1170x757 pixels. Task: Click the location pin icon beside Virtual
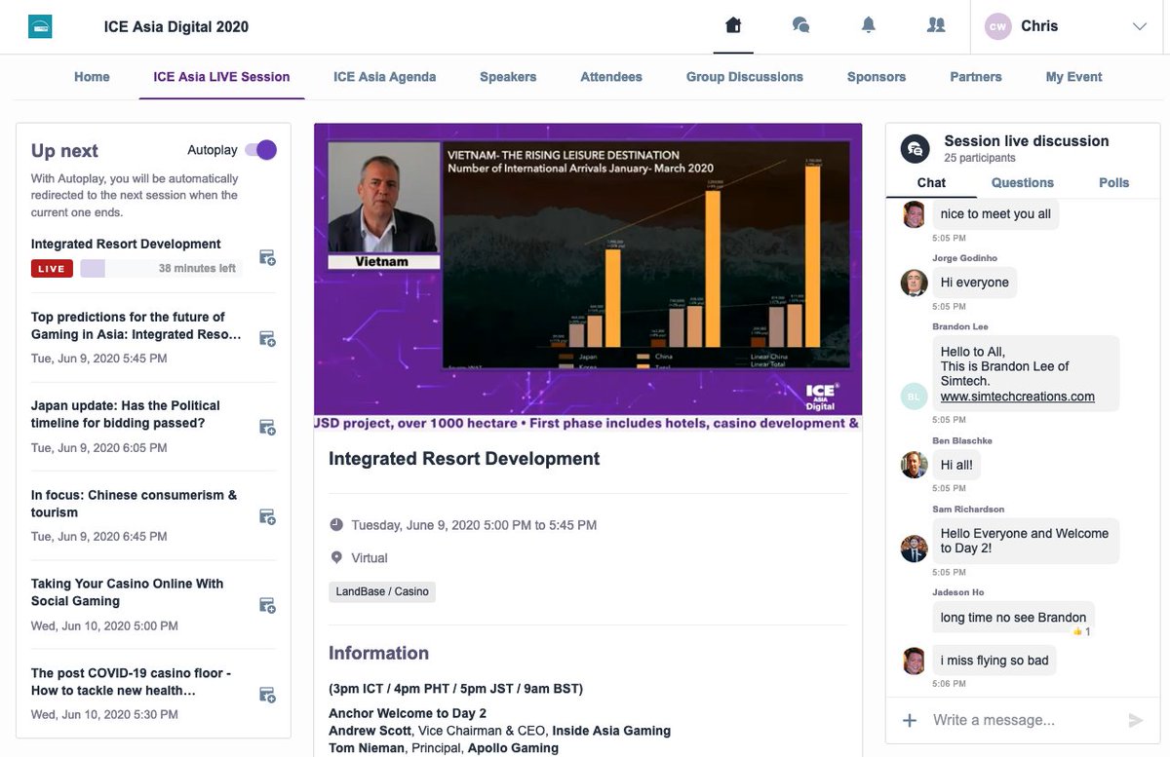pyautogui.click(x=336, y=557)
